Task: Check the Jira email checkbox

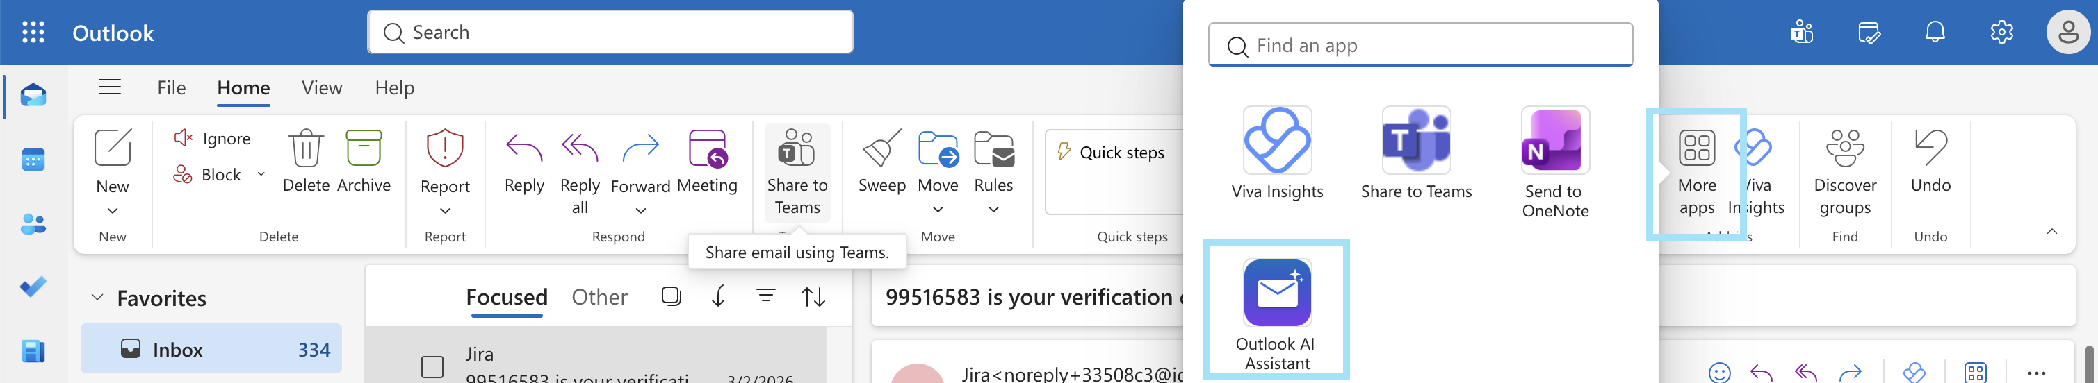Action: coord(432,367)
